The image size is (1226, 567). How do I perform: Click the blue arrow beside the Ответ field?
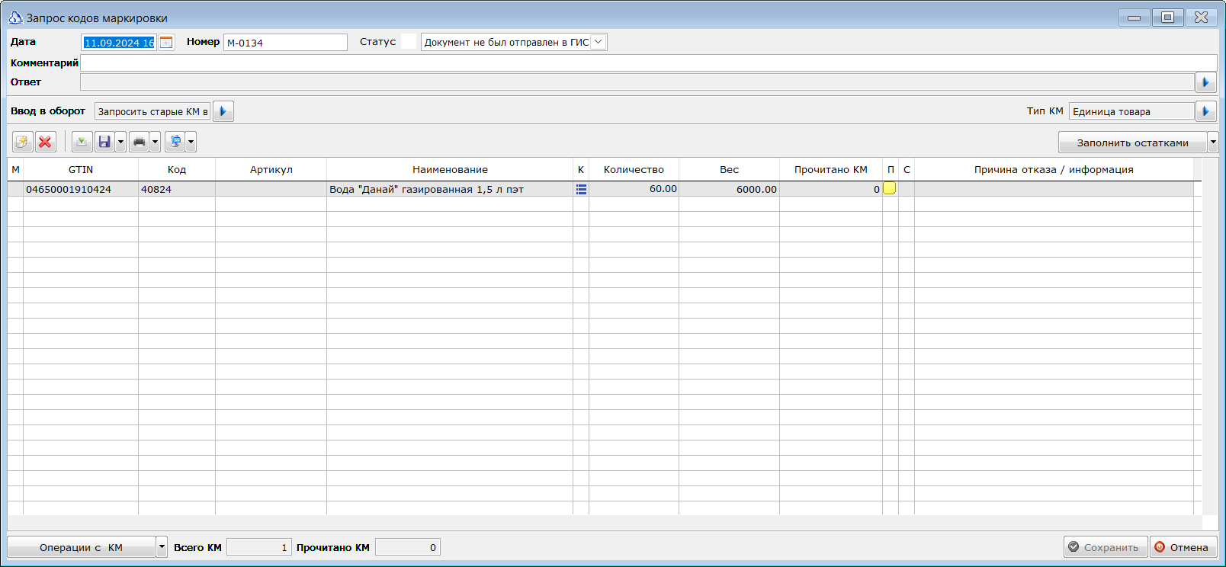(1205, 82)
